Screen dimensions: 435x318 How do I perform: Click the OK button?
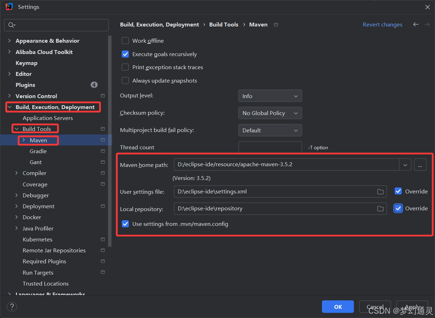(x=338, y=307)
